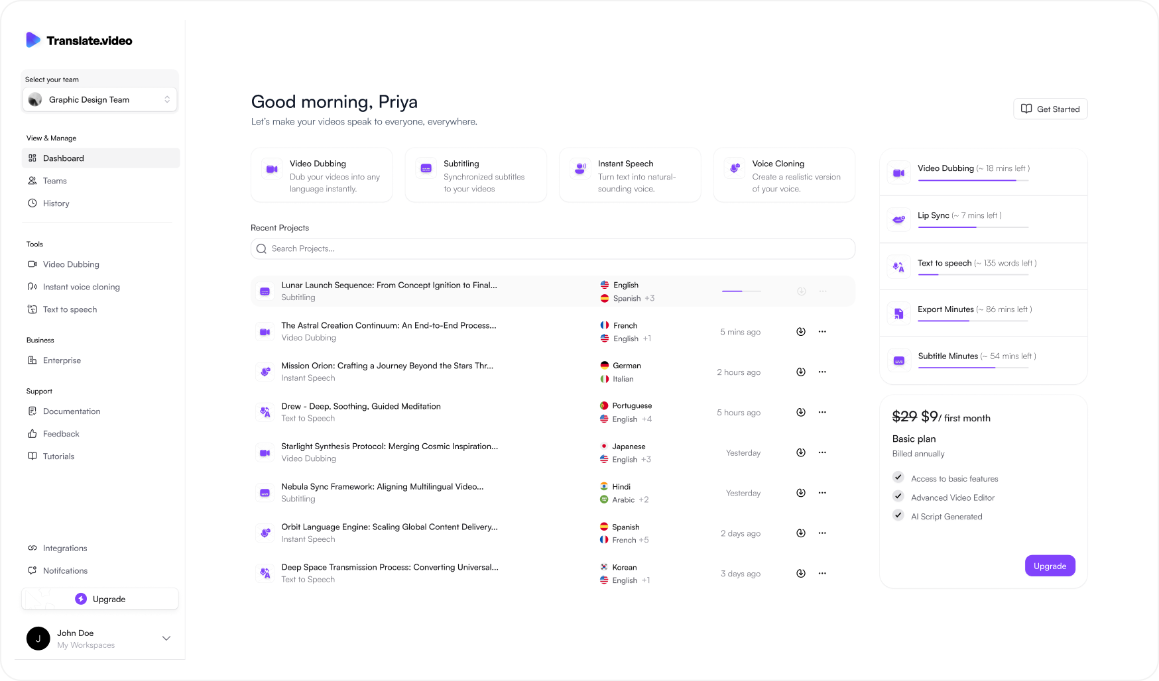
Task: Click the search magnifier icon
Action: coord(261,249)
